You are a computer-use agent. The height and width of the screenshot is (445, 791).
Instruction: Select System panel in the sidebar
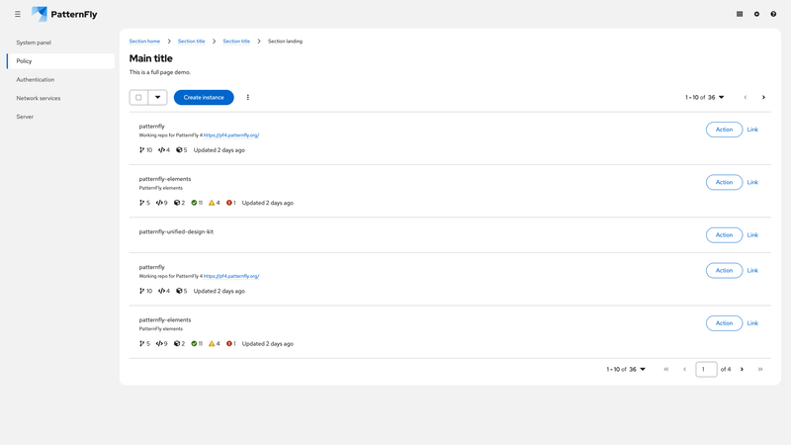click(34, 43)
